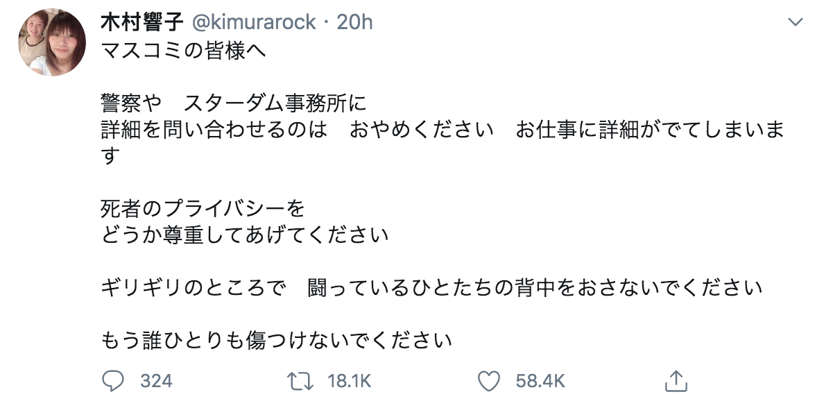
Task: Click the line どうか尊重してあげてください
Action: [244, 235]
